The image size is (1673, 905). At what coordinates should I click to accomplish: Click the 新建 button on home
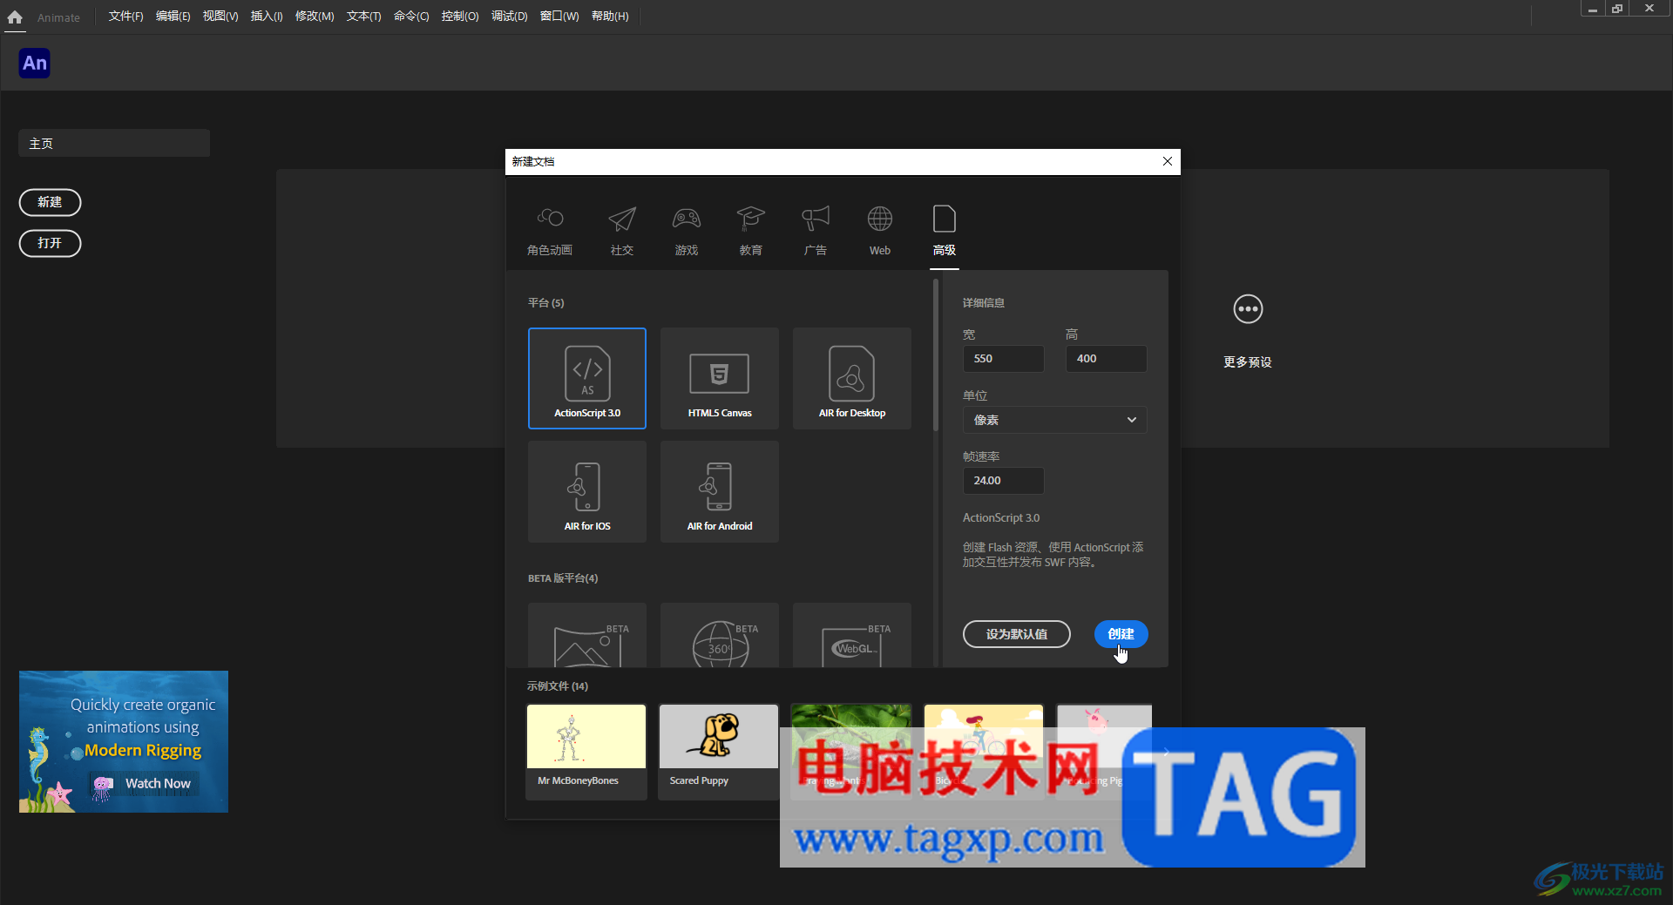click(50, 202)
